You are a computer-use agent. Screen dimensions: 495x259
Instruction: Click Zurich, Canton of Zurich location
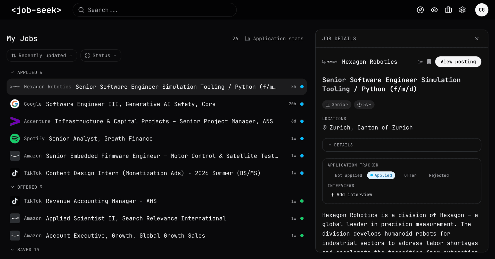pyautogui.click(x=371, y=127)
